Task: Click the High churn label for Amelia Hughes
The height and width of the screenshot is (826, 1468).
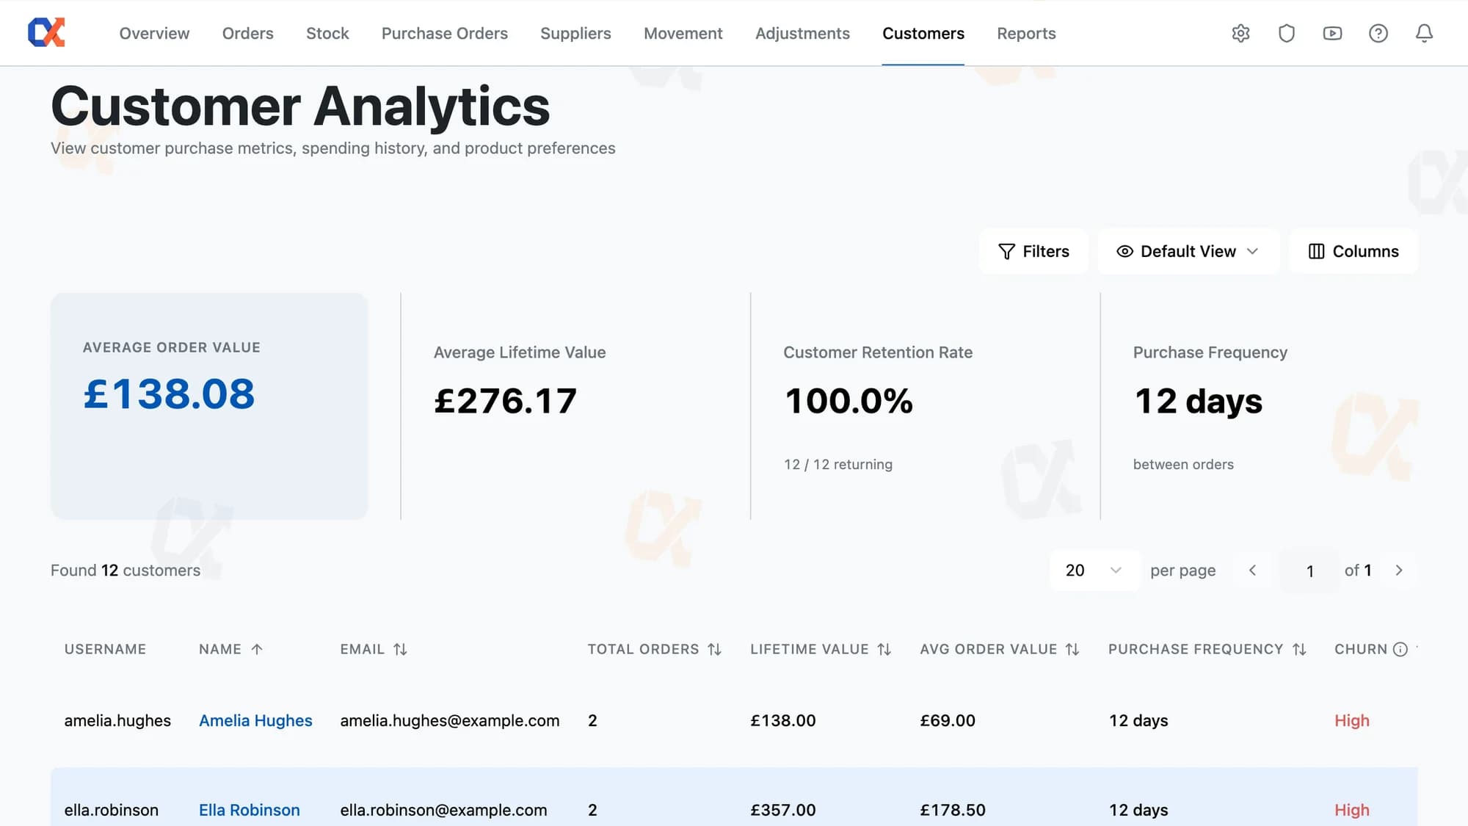Action: point(1352,721)
